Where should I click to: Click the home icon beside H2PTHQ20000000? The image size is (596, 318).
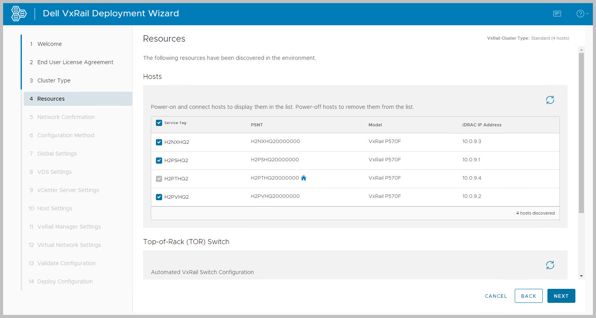tap(304, 178)
